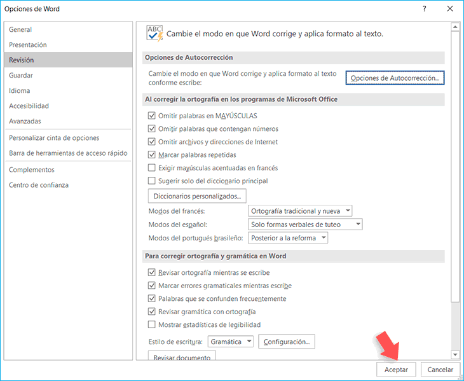
Task: Expand the Modos del español dropdown
Action: pos(305,225)
